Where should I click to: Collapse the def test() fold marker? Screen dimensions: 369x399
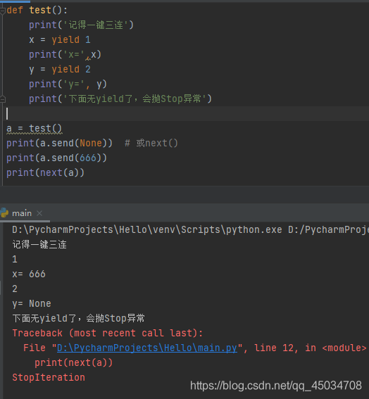click(3, 11)
